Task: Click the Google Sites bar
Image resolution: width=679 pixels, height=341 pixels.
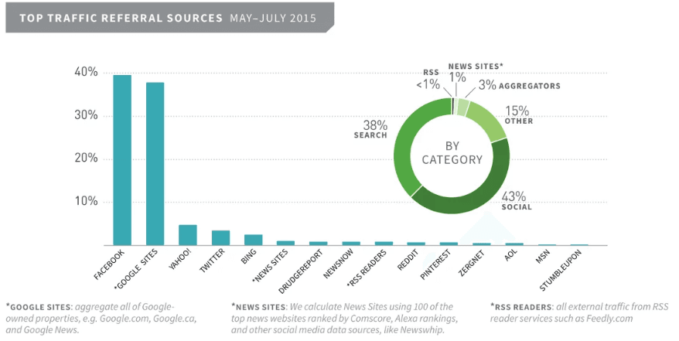Action: (x=155, y=164)
